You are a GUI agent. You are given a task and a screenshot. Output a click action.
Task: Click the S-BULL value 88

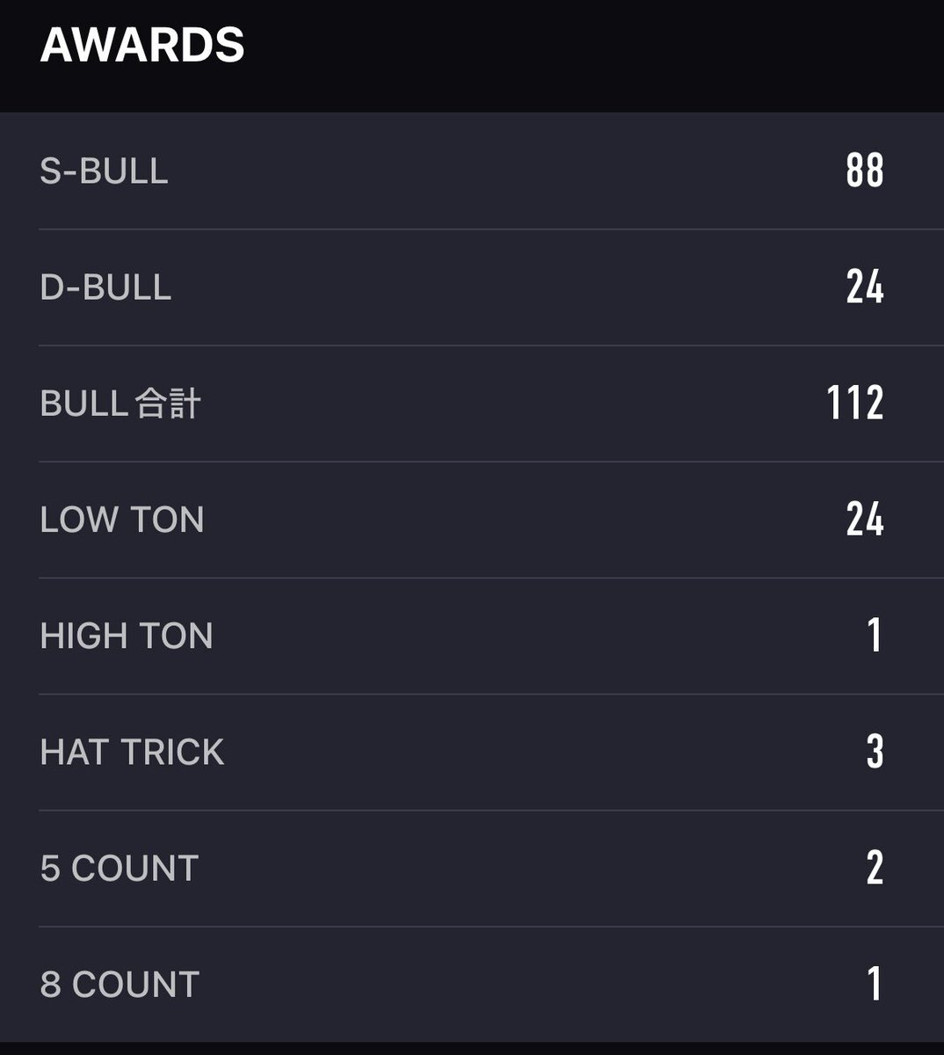(865, 171)
